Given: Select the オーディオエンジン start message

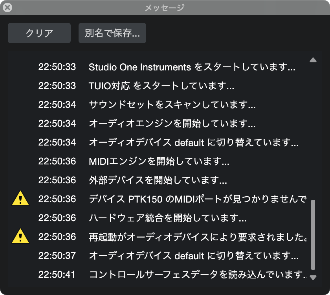Looking at the screenshot, I should pyautogui.click(x=172, y=124).
